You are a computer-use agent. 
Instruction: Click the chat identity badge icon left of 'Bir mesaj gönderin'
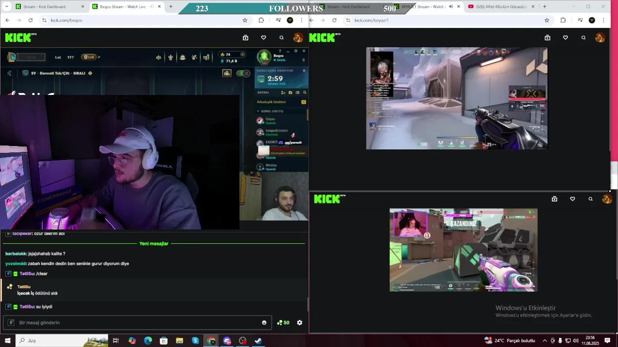click(12, 322)
